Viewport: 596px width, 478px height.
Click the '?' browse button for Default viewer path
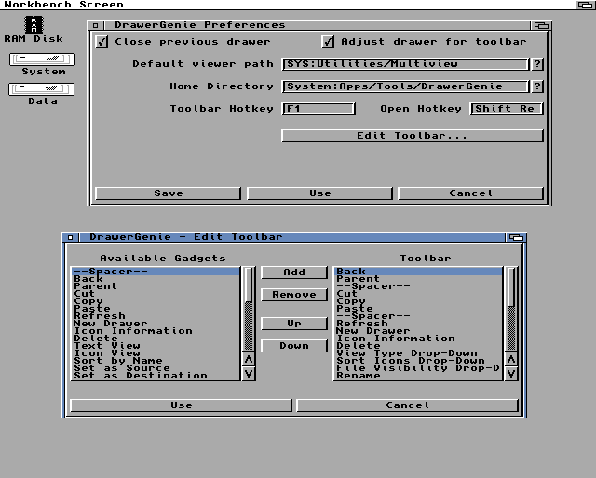point(536,64)
